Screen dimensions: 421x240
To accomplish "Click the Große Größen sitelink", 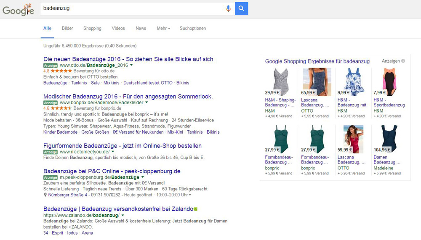I will (95, 132).
